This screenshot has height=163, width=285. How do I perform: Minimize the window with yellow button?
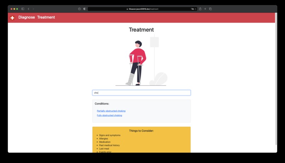14,9
